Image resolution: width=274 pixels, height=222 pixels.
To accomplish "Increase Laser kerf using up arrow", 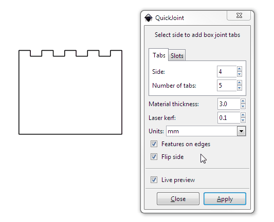I will [243, 115].
